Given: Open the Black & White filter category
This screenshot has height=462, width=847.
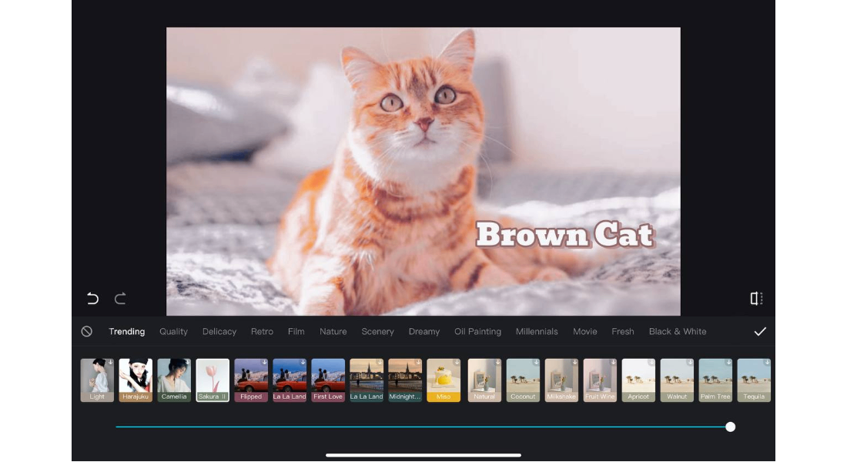Looking at the screenshot, I should click(x=678, y=331).
